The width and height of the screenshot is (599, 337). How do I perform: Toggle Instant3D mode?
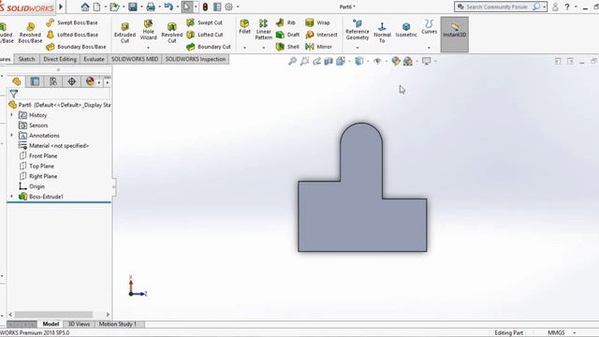[x=454, y=35]
